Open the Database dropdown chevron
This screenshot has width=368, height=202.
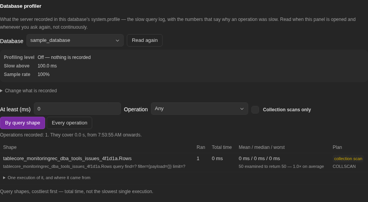tap(117, 40)
